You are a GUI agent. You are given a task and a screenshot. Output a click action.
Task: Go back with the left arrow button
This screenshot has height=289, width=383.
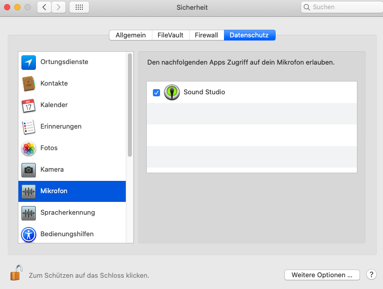[x=44, y=7]
